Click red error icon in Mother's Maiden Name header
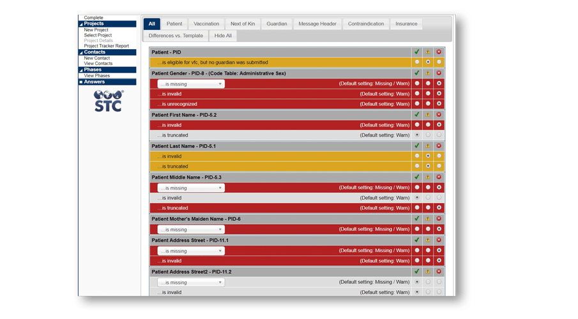578x319 pixels. click(x=439, y=218)
